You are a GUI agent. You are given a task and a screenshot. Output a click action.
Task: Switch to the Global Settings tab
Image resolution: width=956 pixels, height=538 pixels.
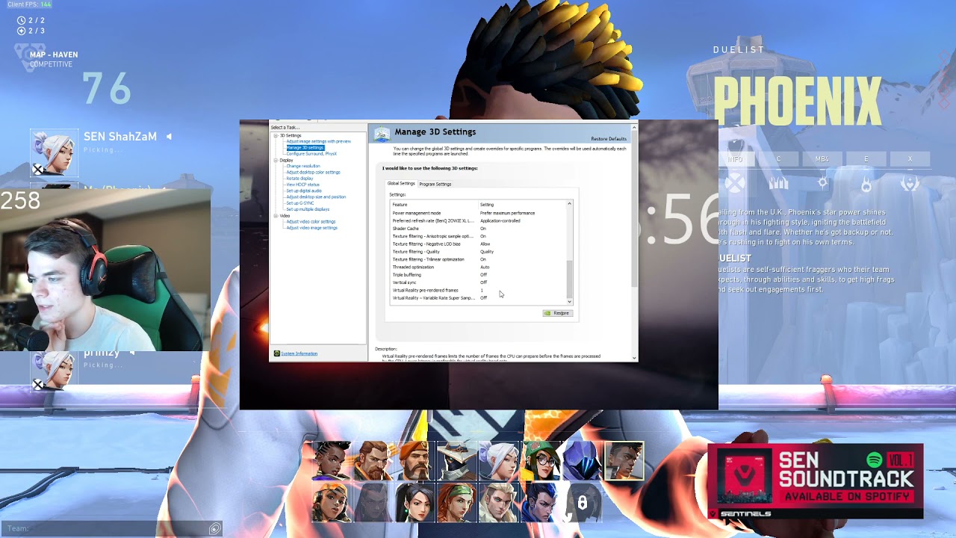401,183
